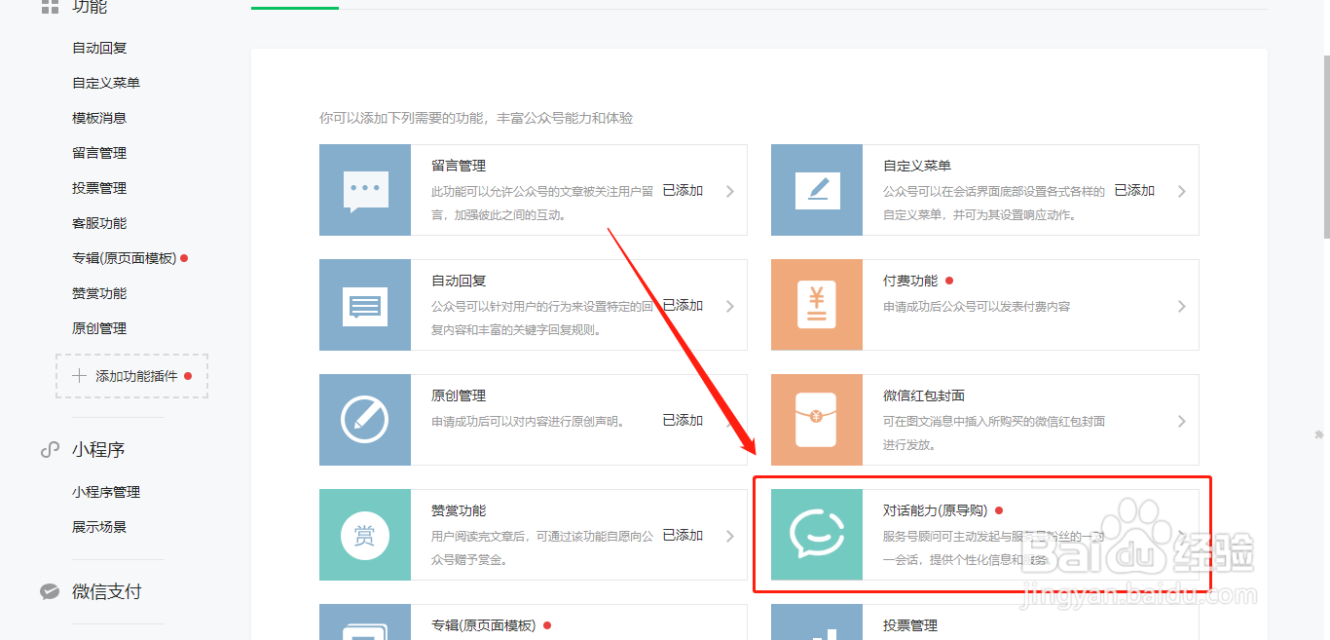The width and height of the screenshot is (1330, 640).
Task: Open the 留言管理 card title
Action: [x=459, y=166]
